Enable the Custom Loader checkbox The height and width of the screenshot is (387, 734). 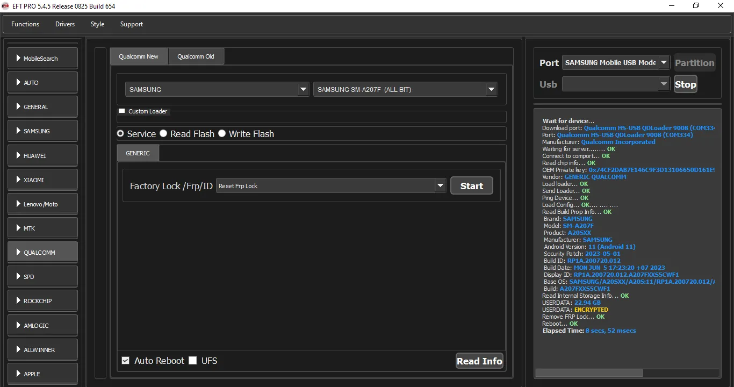click(x=121, y=111)
